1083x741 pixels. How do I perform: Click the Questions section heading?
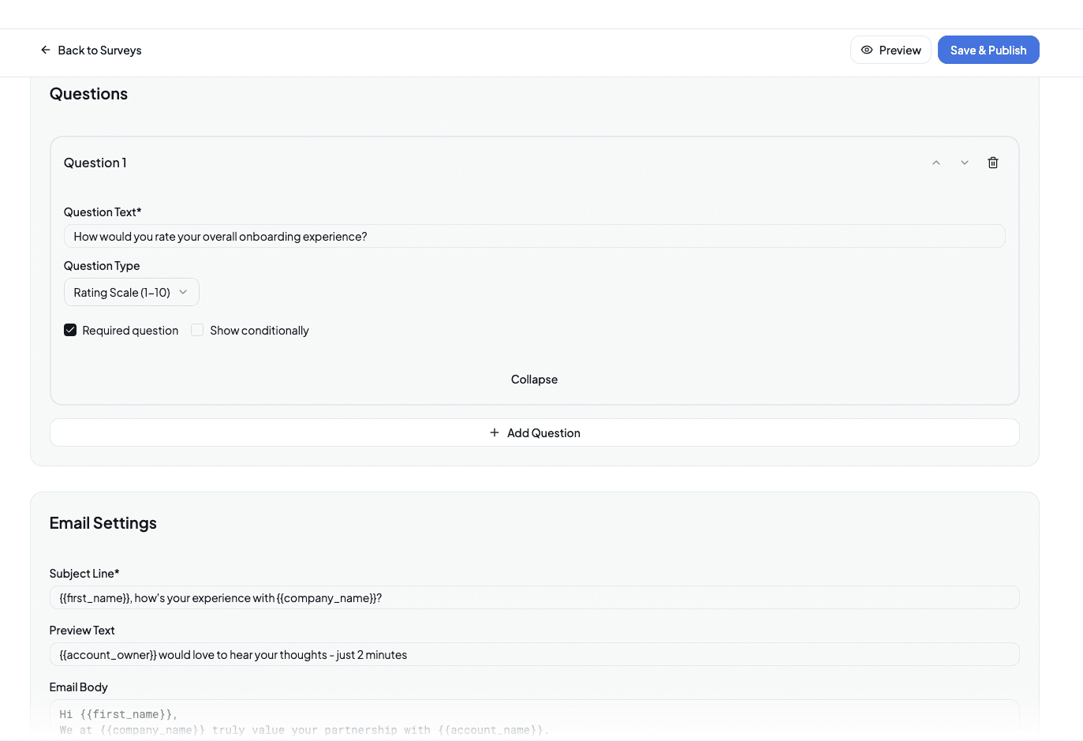tap(88, 94)
